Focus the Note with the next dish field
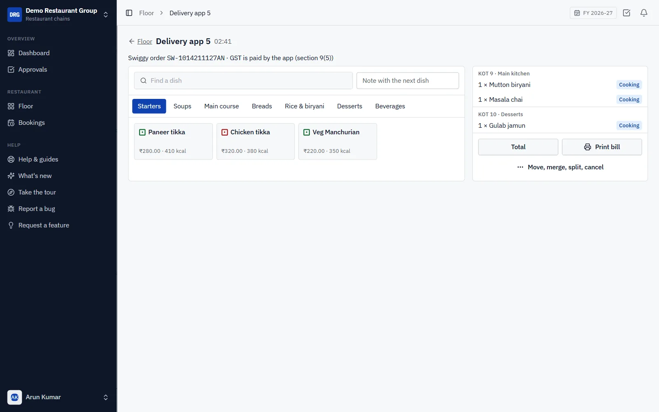This screenshot has width=659, height=412. [x=408, y=81]
